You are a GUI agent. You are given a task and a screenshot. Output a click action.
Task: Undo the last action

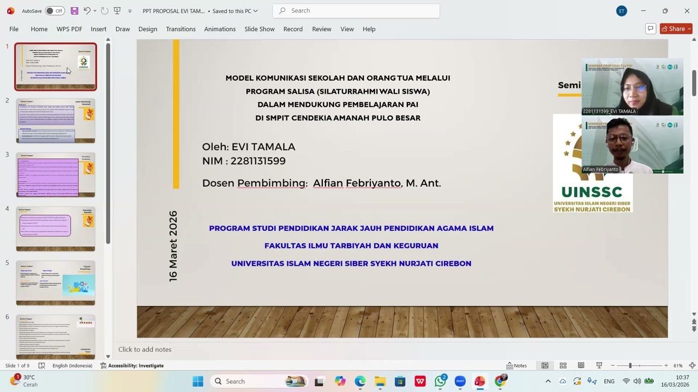[87, 11]
